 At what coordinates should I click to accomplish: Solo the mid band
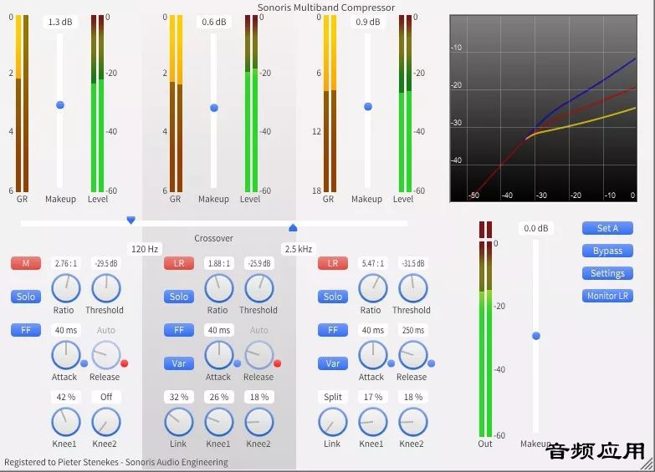(x=179, y=297)
